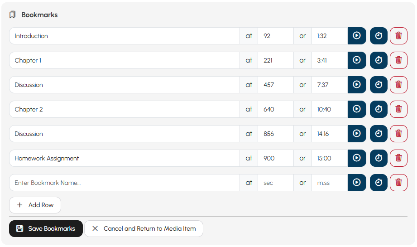Edit the 15:00 time field
The width and height of the screenshot is (417, 247).
pyautogui.click(x=330, y=158)
